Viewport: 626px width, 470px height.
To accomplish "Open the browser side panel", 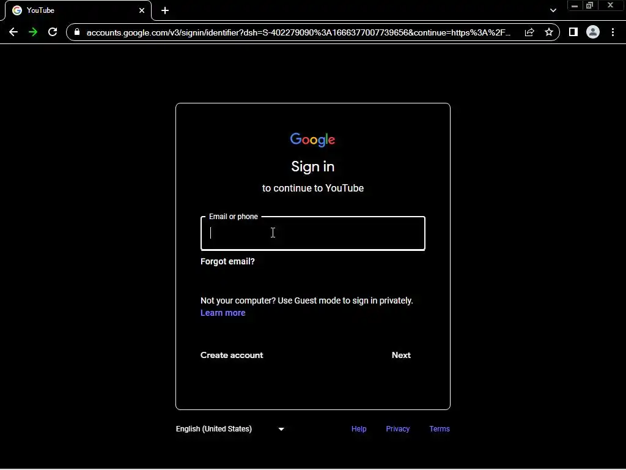I will (x=573, y=32).
